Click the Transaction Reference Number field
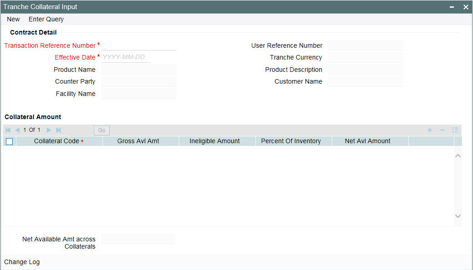 (x=139, y=45)
